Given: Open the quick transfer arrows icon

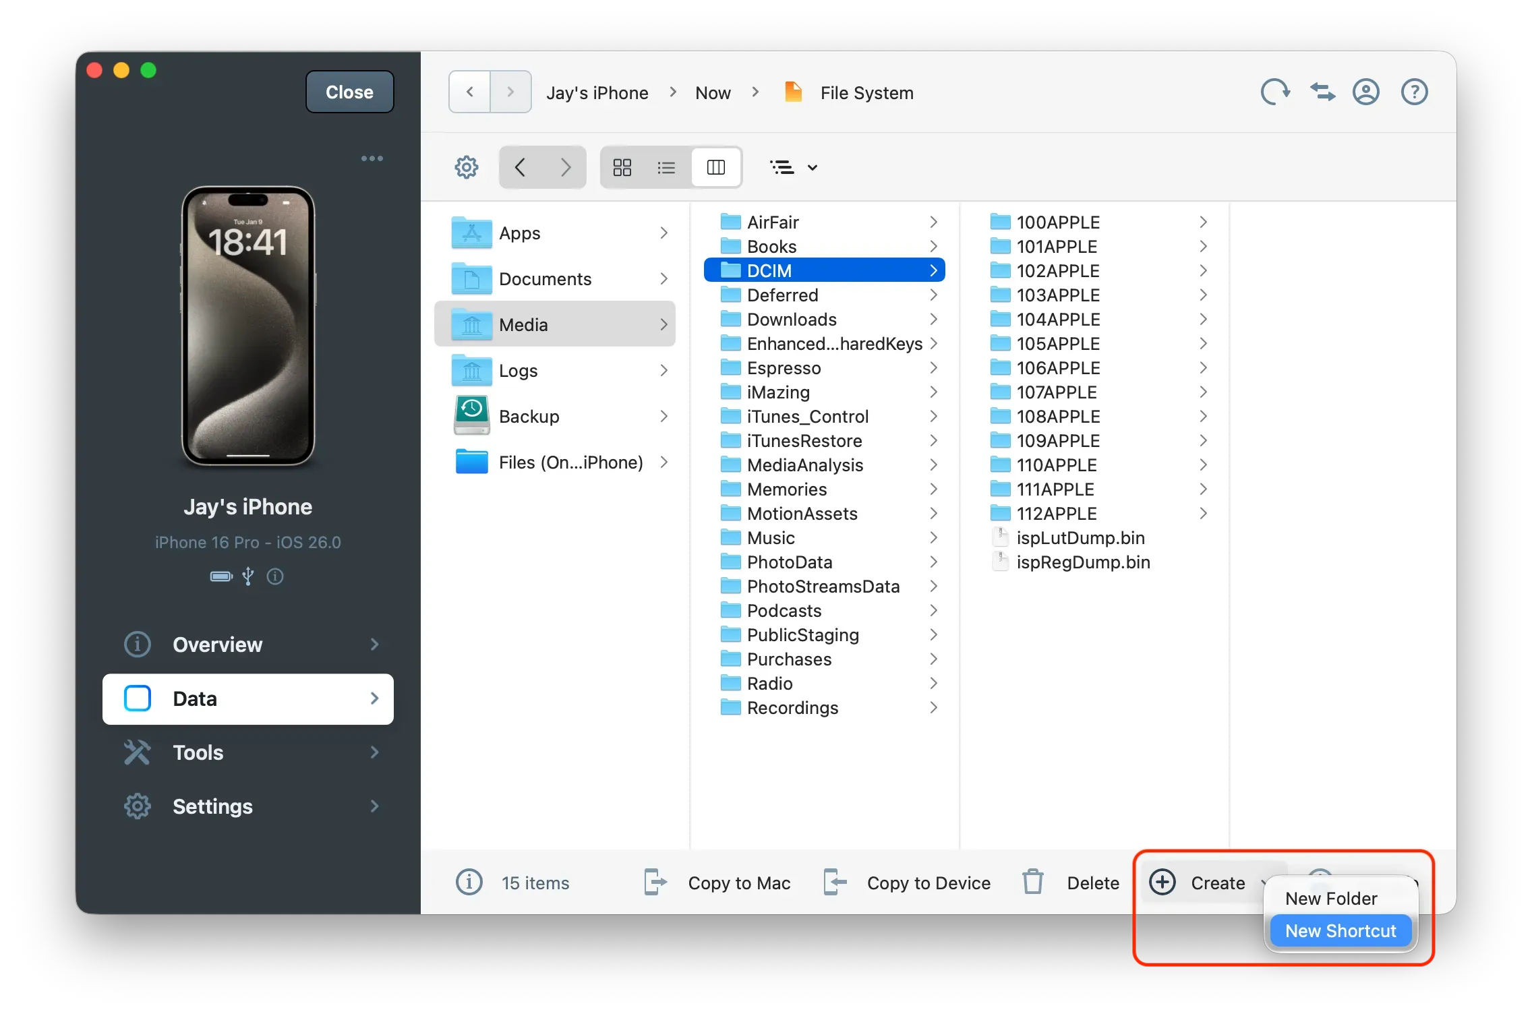Looking at the screenshot, I should pos(1321,92).
